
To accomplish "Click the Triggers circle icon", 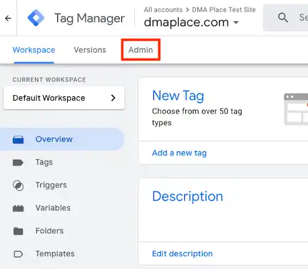I will click(x=18, y=186).
